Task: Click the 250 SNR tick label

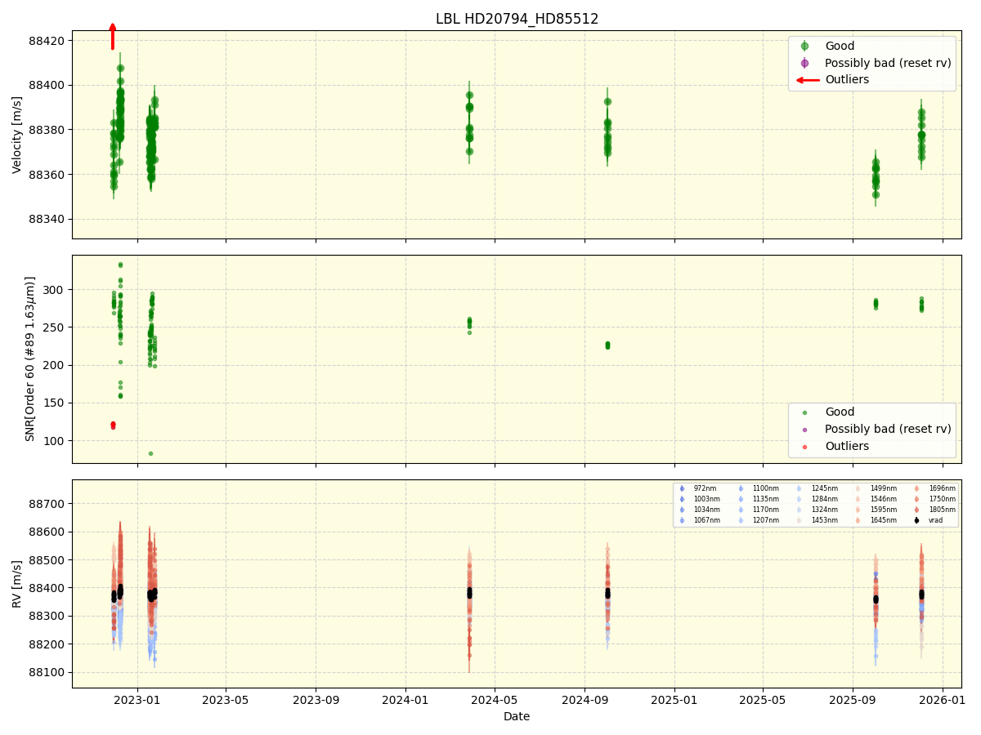Action: pyautogui.click(x=55, y=327)
